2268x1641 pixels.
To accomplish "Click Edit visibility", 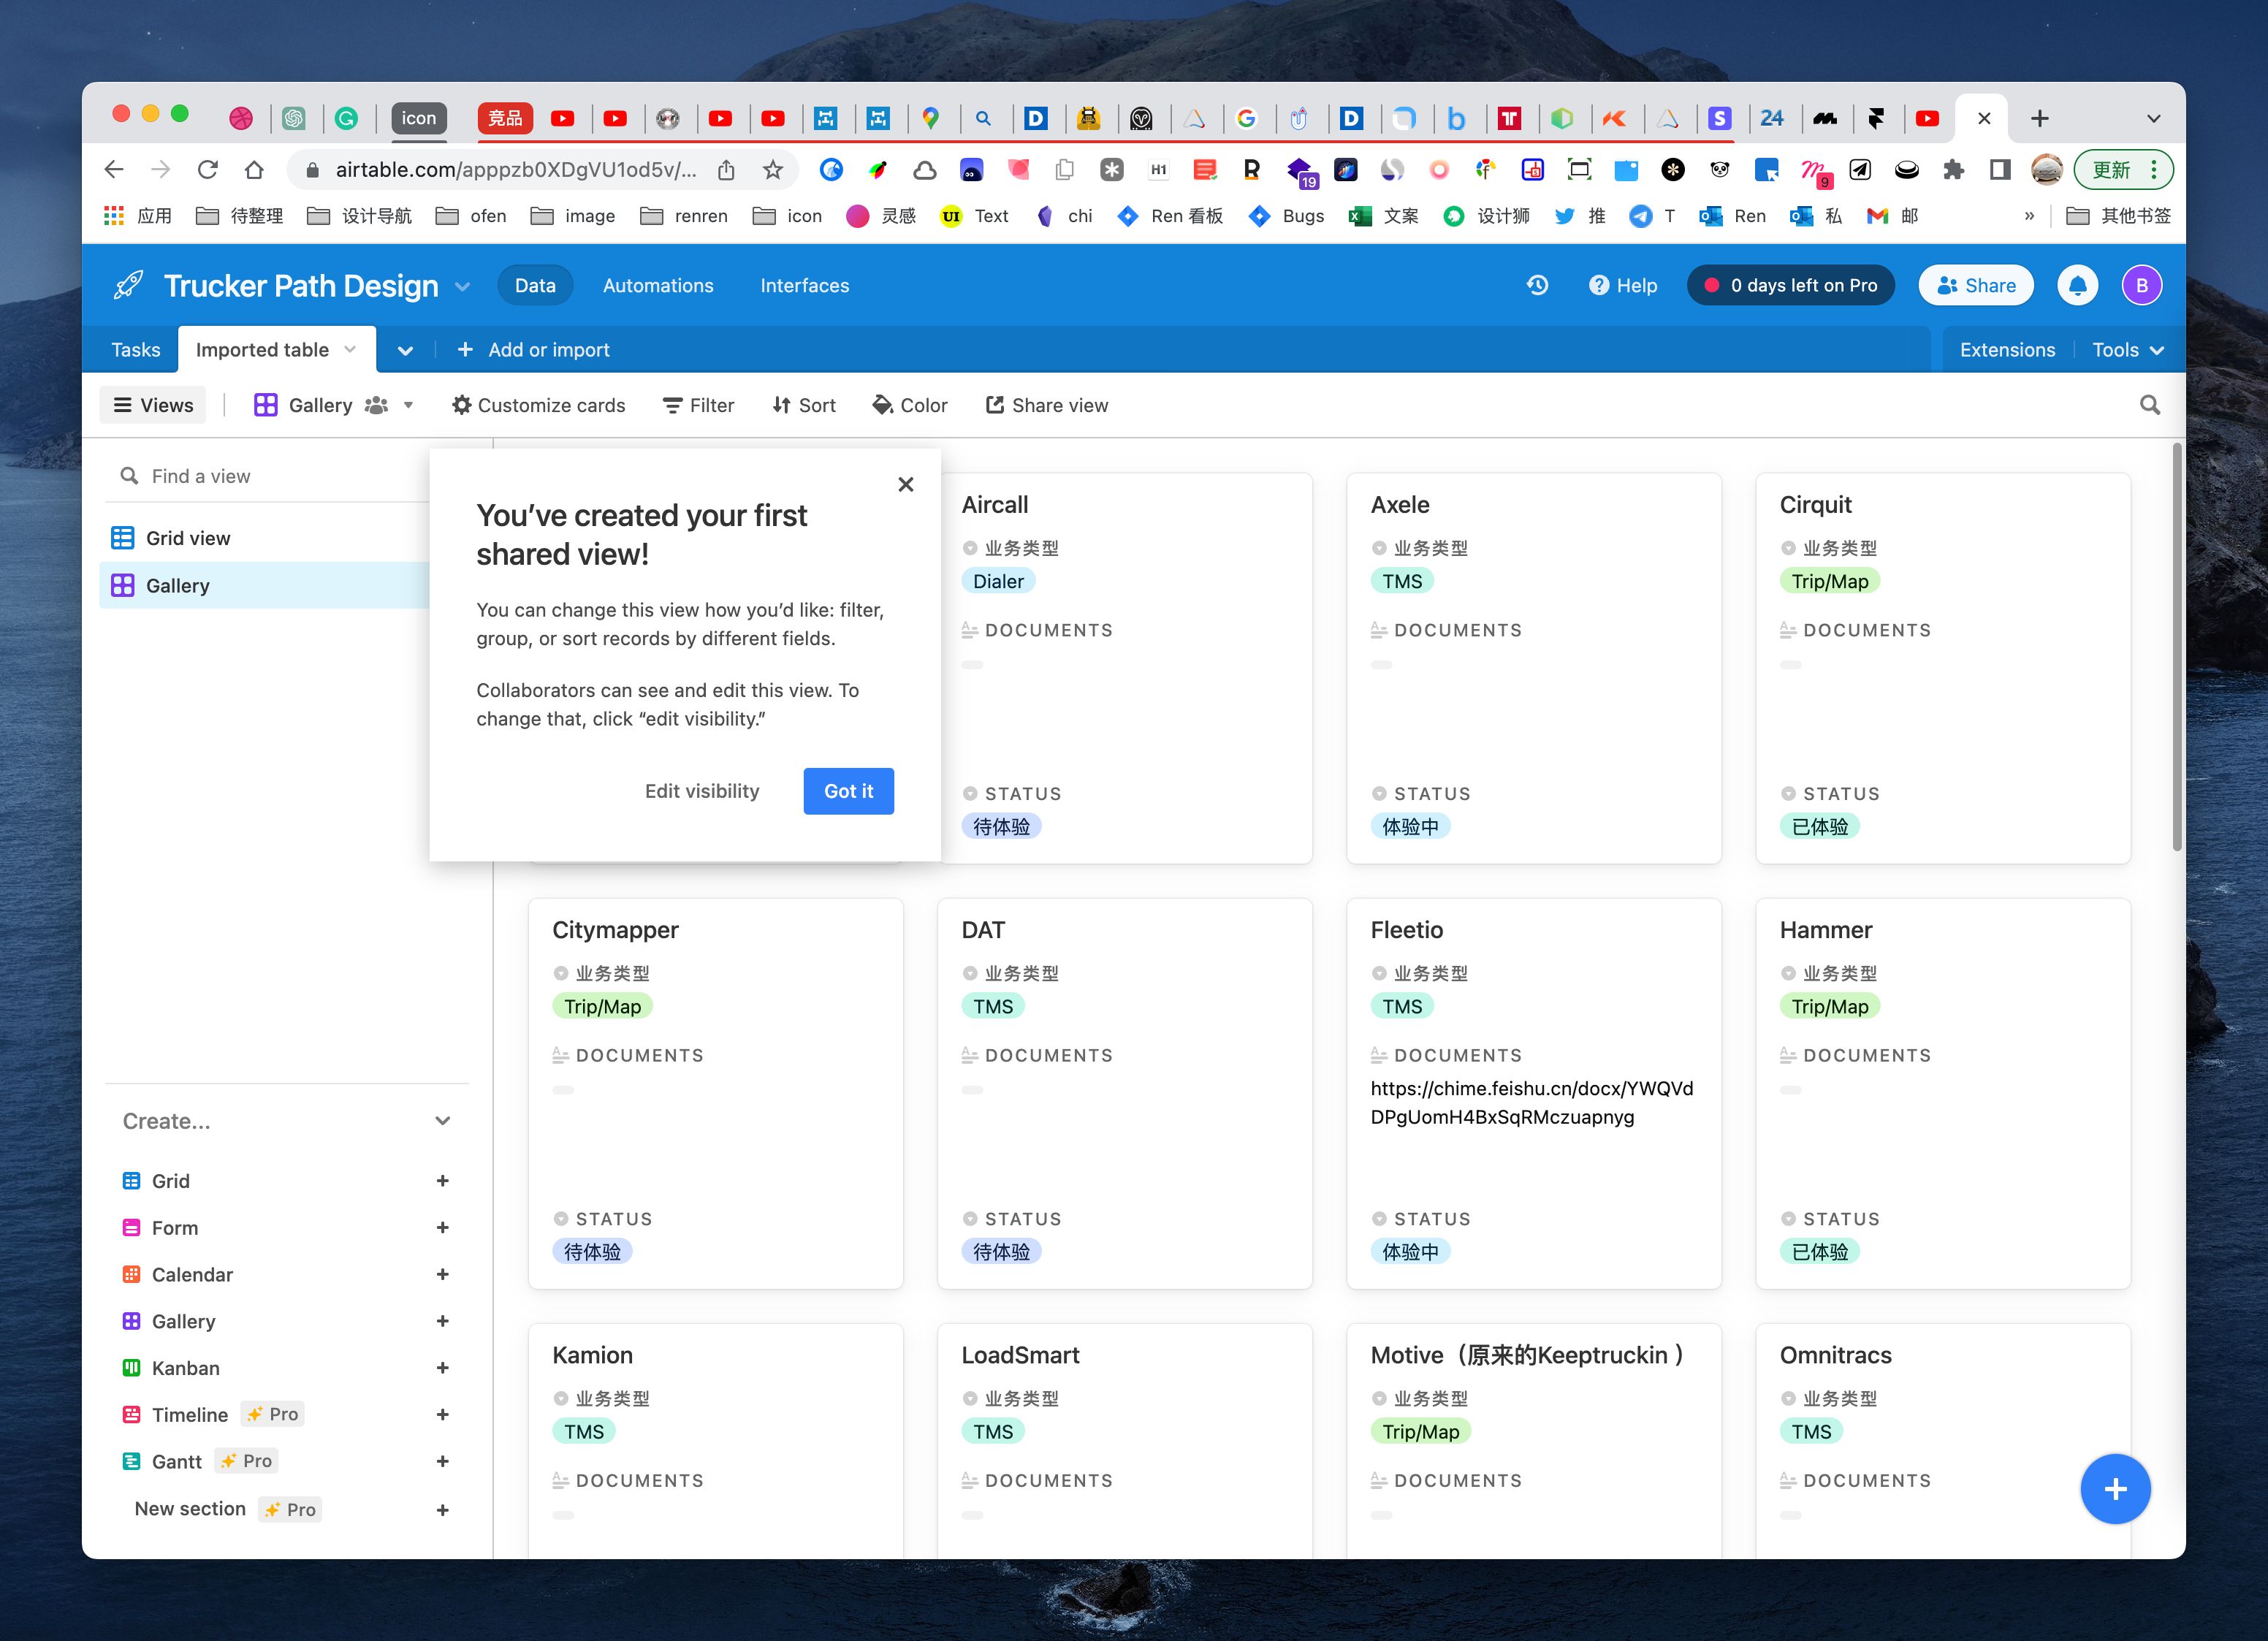I will (x=702, y=791).
